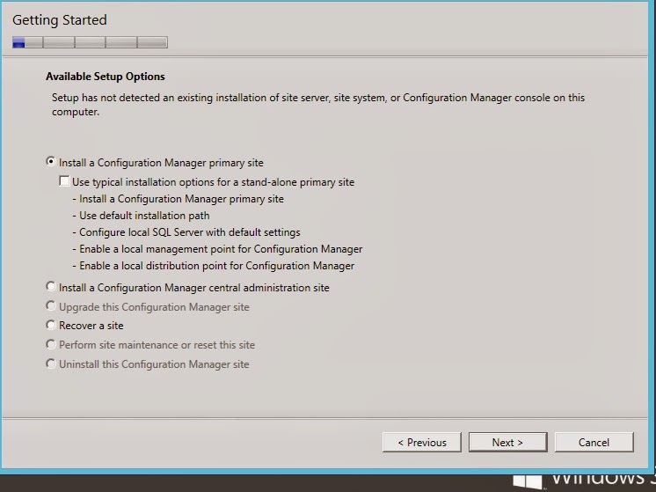Screen dimensions: 656x492
Task: Go back with the Previous button
Action: point(422,442)
